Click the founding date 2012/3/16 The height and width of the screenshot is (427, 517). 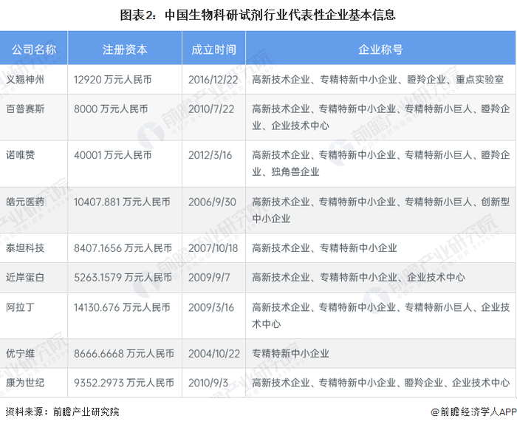pyautogui.click(x=210, y=155)
